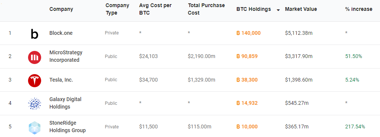Image resolution: width=380 pixels, height=137 pixels.
Task: Open Galaxy Digital Holdings link
Action: [x=65, y=103]
